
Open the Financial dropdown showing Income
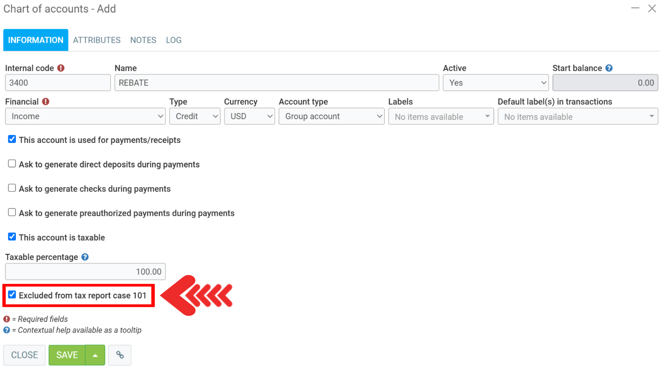85,116
